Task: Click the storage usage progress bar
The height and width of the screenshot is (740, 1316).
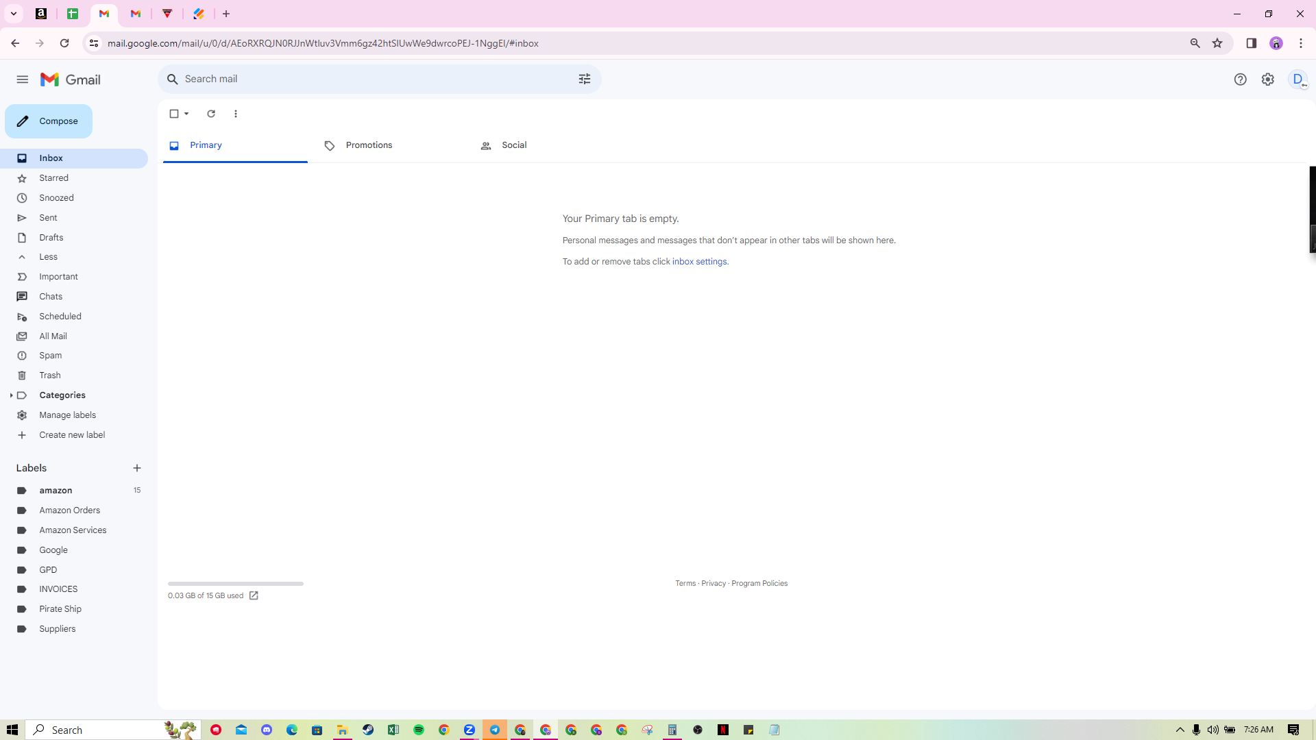Action: pyautogui.click(x=236, y=584)
